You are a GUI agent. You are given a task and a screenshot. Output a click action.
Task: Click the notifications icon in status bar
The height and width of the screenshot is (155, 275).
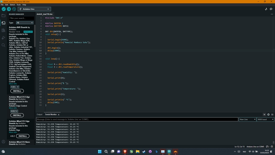[268, 147]
